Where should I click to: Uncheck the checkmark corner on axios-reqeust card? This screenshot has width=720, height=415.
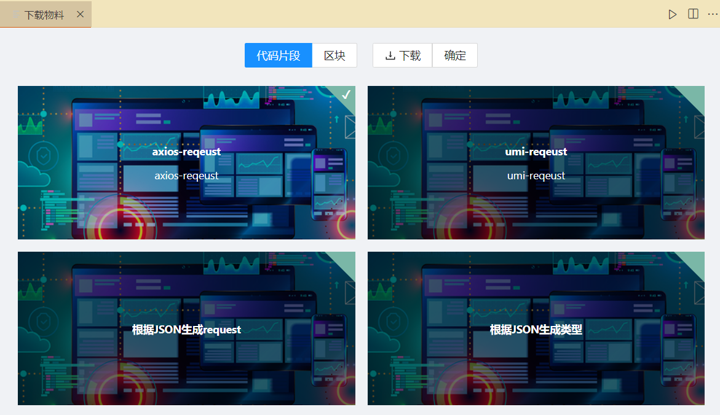(x=346, y=95)
